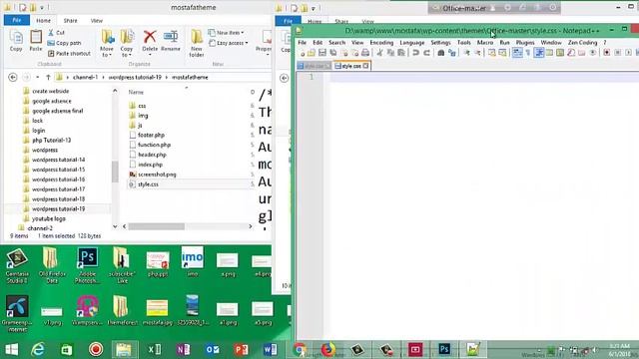Select google adsense final folder in tree
The height and width of the screenshot is (359, 639).
58,111
